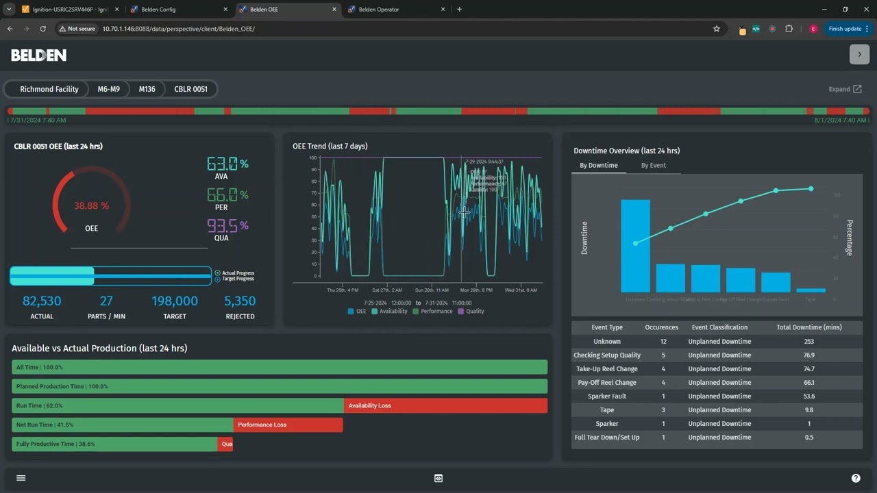877x493 pixels.
Task: Select the Checking Setup Quality row
Action: (717, 355)
